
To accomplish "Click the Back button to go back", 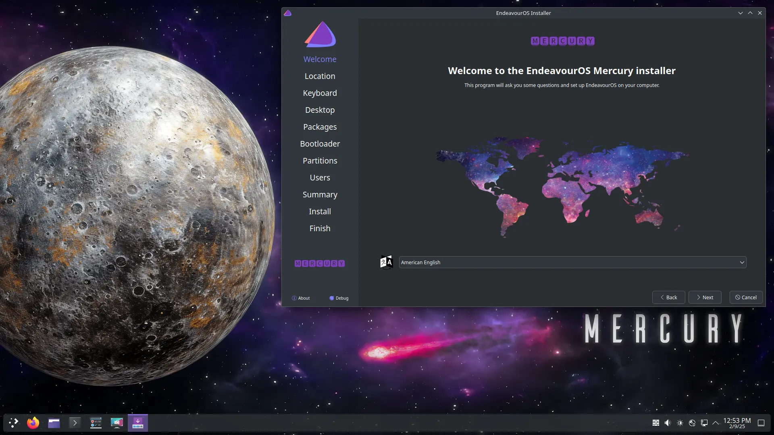I will pyautogui.click(x=668, y=297).
